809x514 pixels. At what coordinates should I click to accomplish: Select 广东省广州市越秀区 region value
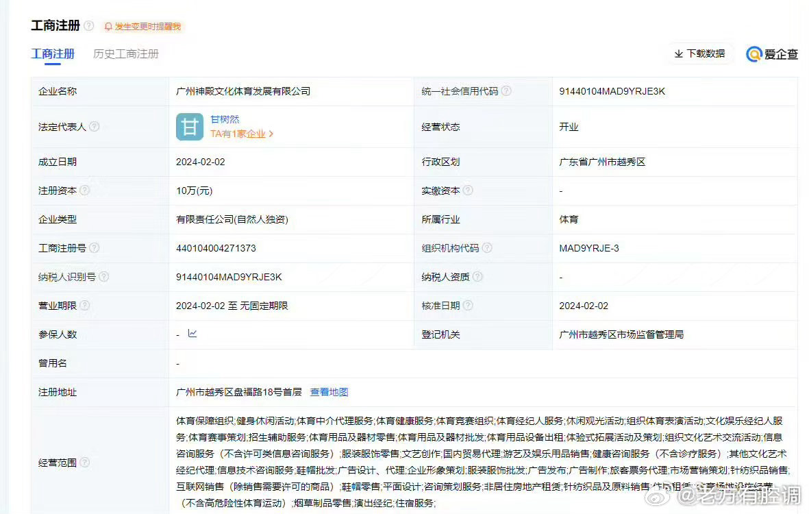coord(602,162)
